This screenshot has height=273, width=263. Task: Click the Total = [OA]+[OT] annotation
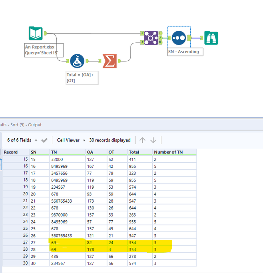(x=82, y=78)
